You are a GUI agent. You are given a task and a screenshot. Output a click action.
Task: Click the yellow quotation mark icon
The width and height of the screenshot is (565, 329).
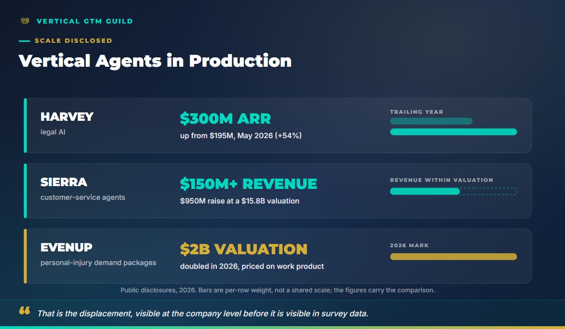point(24,311)
